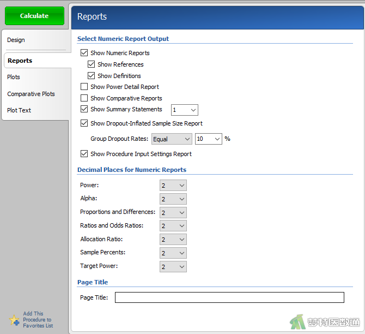Image resolution: width=365 pixels, height=334 pixels.
Task: Uncheck Show Procedure Input Settings Report
Action: point(84,153)
